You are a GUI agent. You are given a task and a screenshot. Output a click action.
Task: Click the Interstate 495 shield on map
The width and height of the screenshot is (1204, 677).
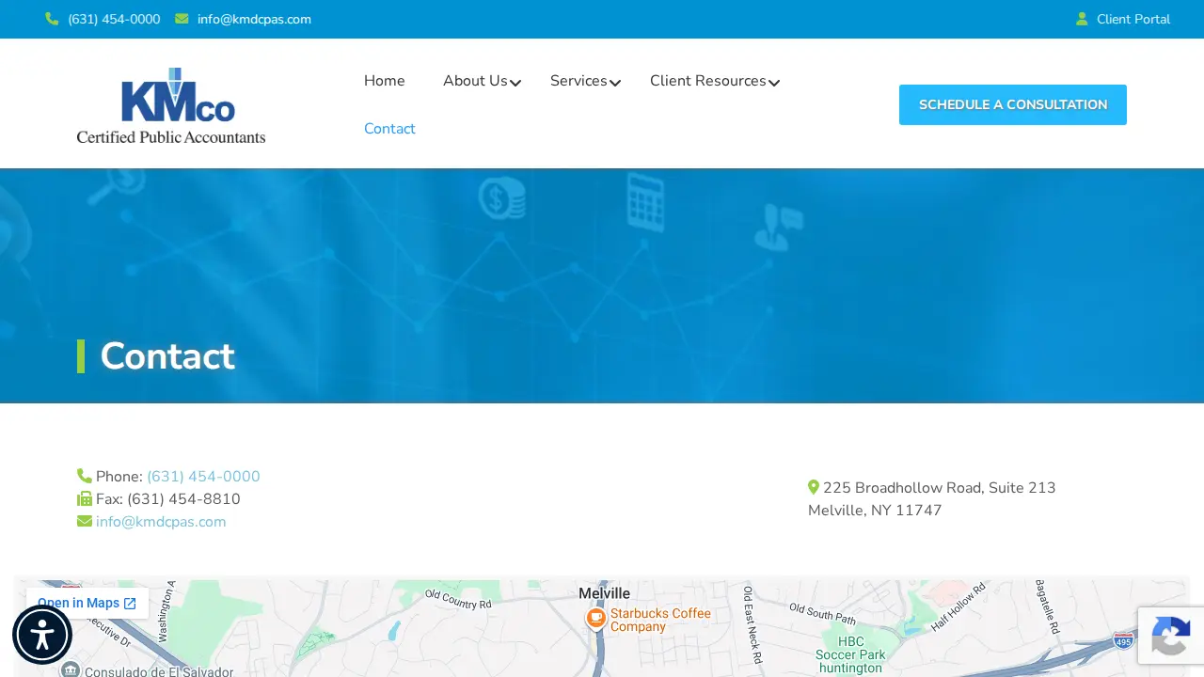pos(1123,640)
